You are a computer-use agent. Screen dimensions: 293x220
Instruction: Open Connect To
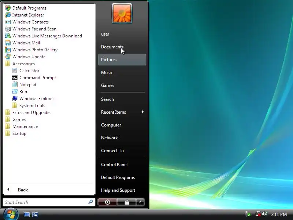[122, 151]
